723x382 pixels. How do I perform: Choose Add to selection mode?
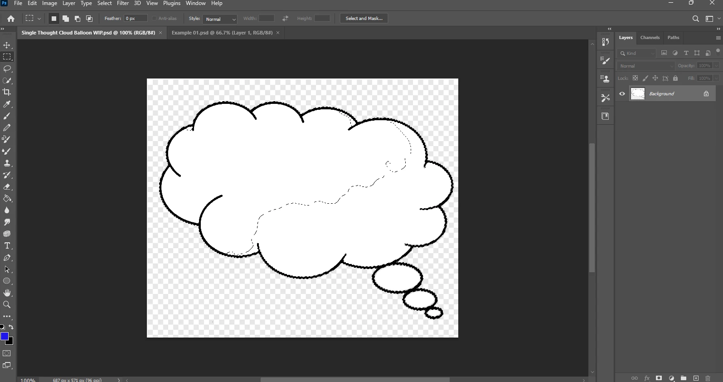[x=66, y=19]
